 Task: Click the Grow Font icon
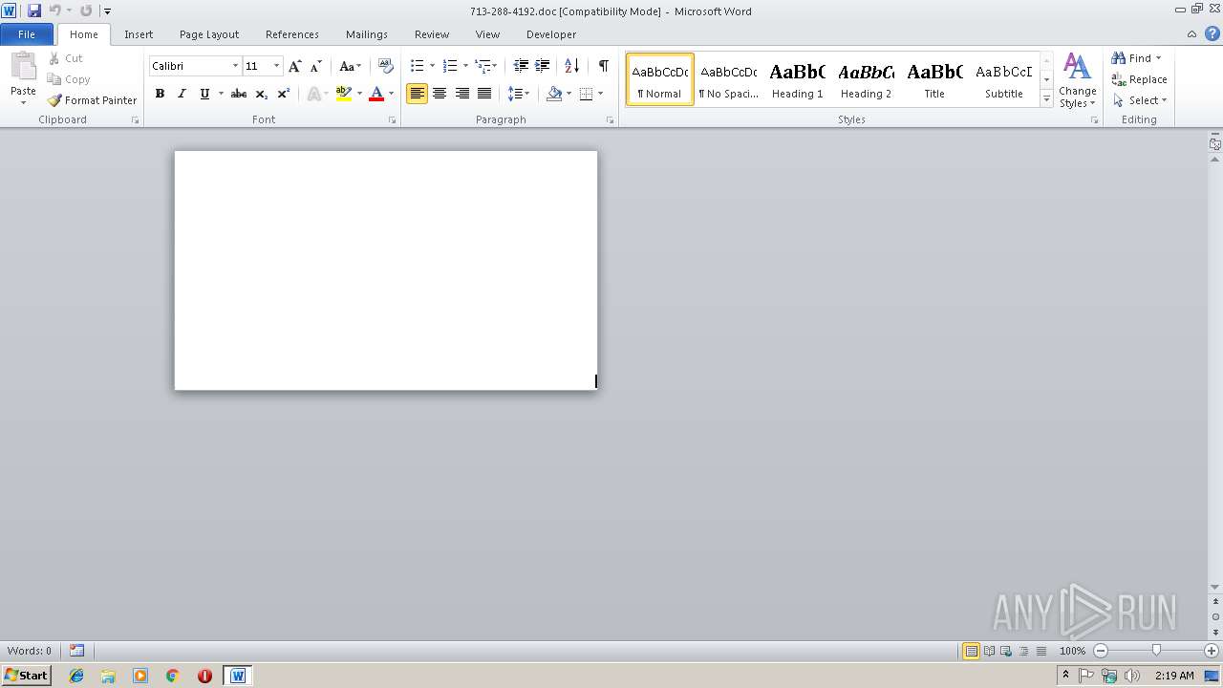(295, 66)
